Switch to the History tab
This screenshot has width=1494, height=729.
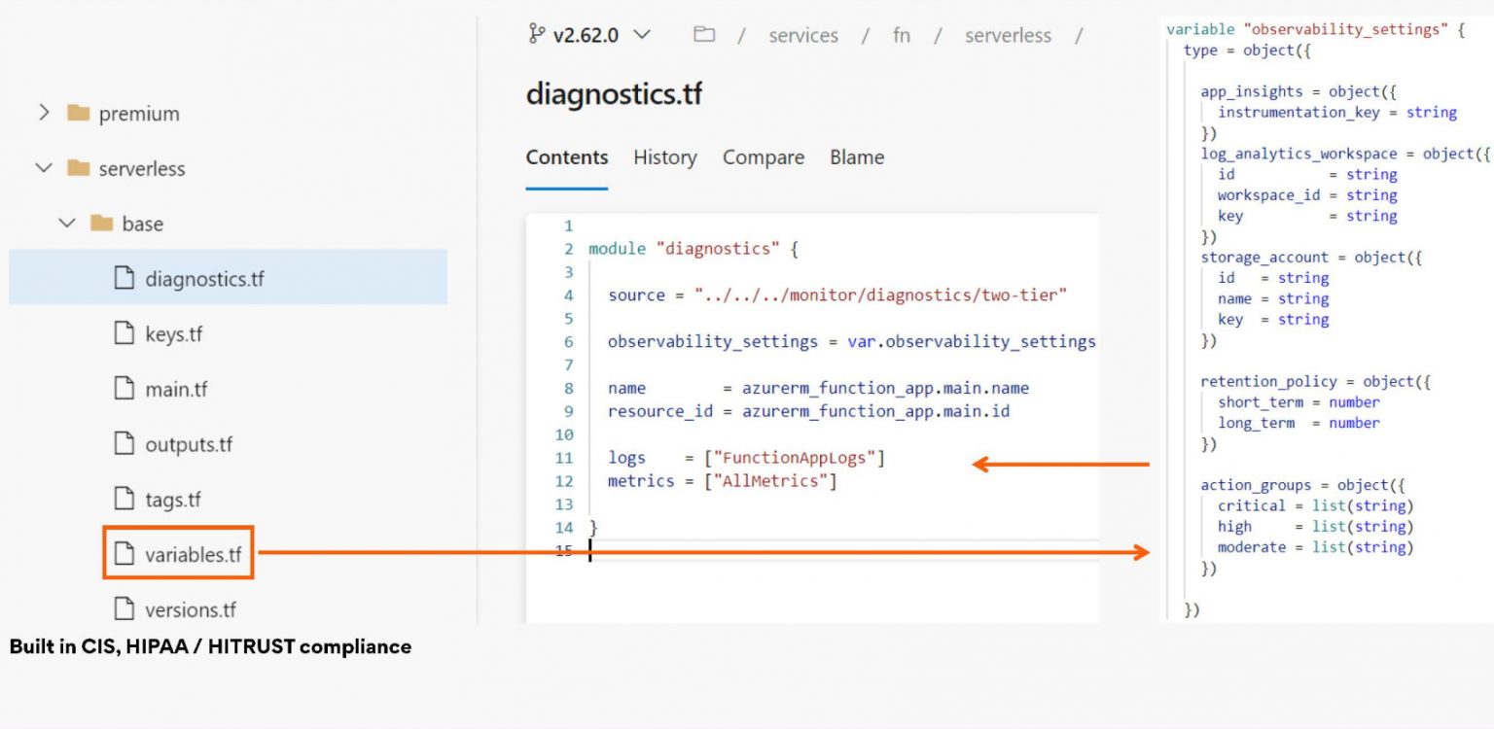point(664,157)
